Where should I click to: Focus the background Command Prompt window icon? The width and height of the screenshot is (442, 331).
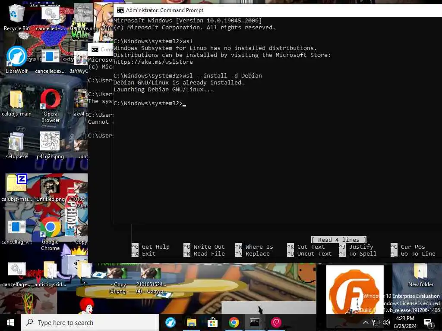[x=95, y=50]
